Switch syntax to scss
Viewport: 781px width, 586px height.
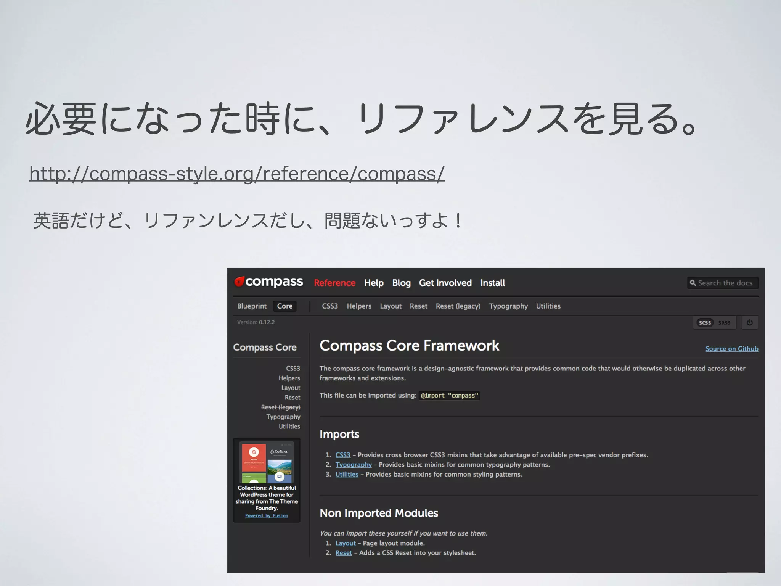click(705, 322)
